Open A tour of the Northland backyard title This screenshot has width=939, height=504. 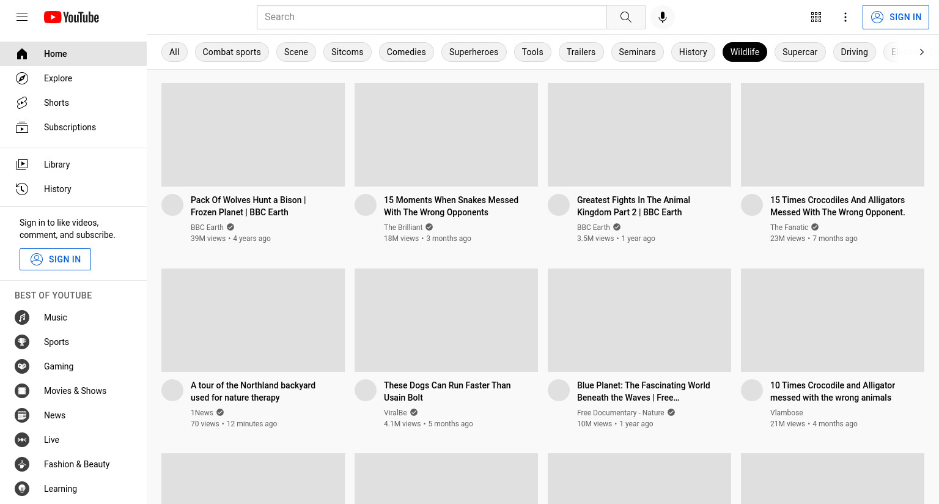[253, 391]
